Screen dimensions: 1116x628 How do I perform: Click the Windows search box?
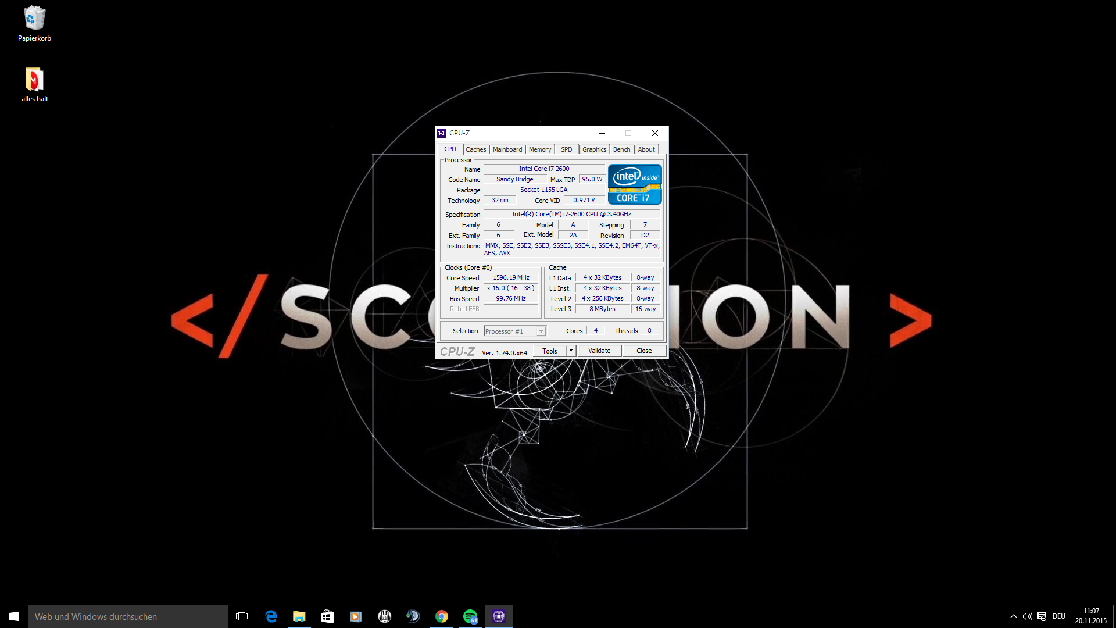(x=128, y=616)
